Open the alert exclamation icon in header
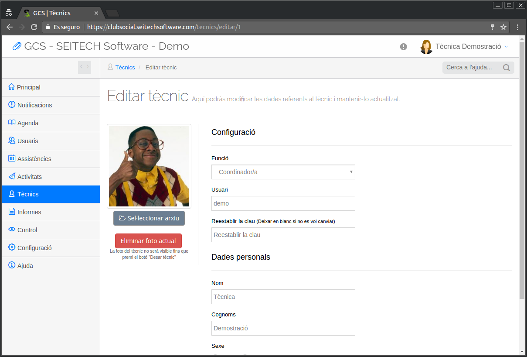Screen dimensions: 527x357 click(x=404, y=47)
